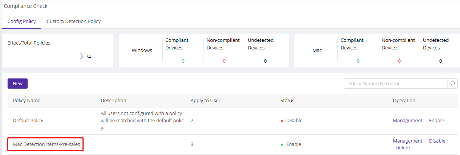460x155 pixels.
Task: Click Windows Undetected Devices count
Action: point(265,61)
